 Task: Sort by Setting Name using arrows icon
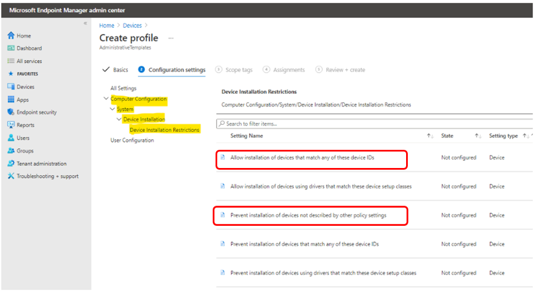(430, 136)
